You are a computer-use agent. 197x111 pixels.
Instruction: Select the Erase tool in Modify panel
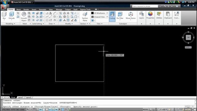click(72, 20)
